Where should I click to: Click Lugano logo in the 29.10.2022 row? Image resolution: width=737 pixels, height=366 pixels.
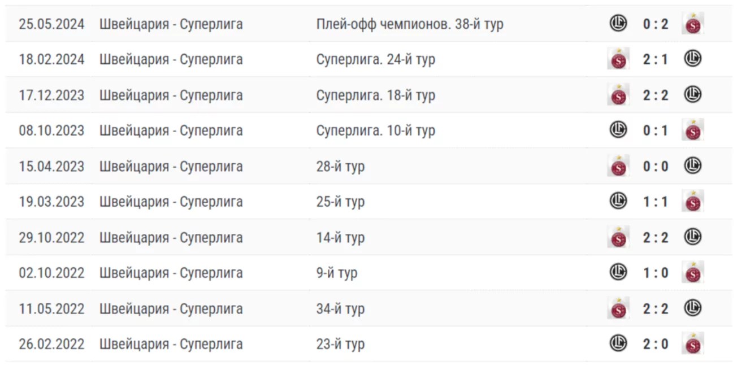[692, 237]
